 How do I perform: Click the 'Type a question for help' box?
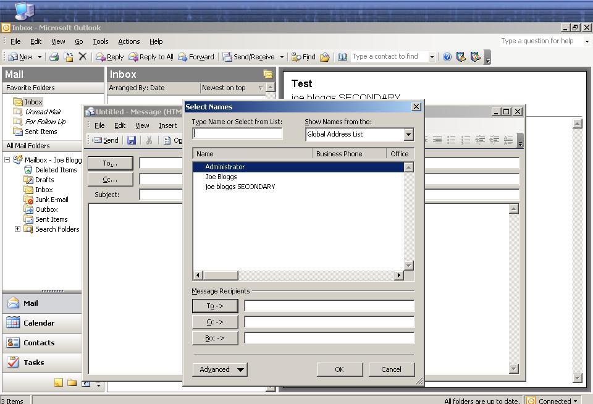coord(541,41)
